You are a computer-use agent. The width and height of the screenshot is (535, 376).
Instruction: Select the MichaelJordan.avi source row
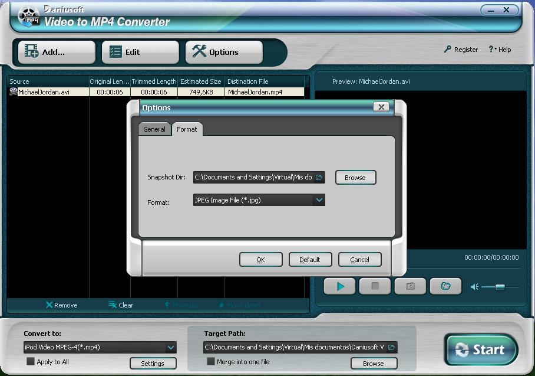pos(156,92)
